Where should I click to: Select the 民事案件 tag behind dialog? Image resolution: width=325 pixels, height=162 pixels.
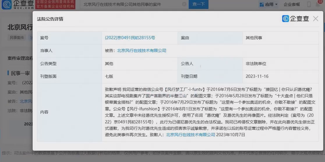[17, 38]
